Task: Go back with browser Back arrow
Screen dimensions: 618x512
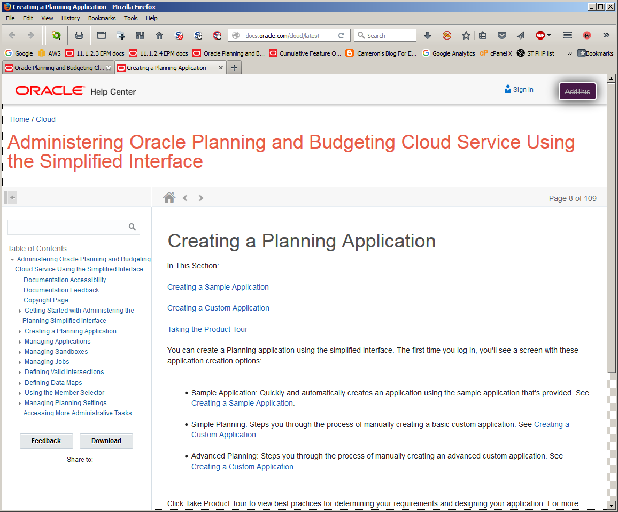Action: (x=12, y=35)
